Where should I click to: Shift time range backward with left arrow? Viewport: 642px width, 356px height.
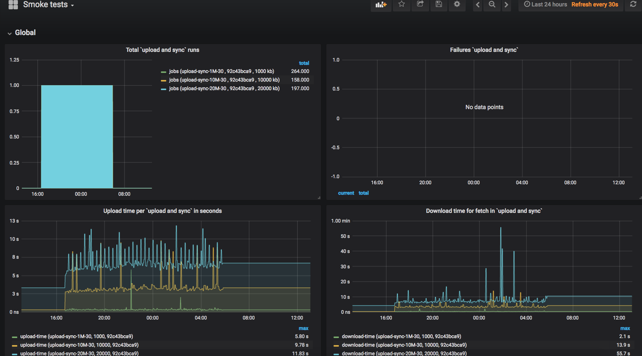coord(477,5)
